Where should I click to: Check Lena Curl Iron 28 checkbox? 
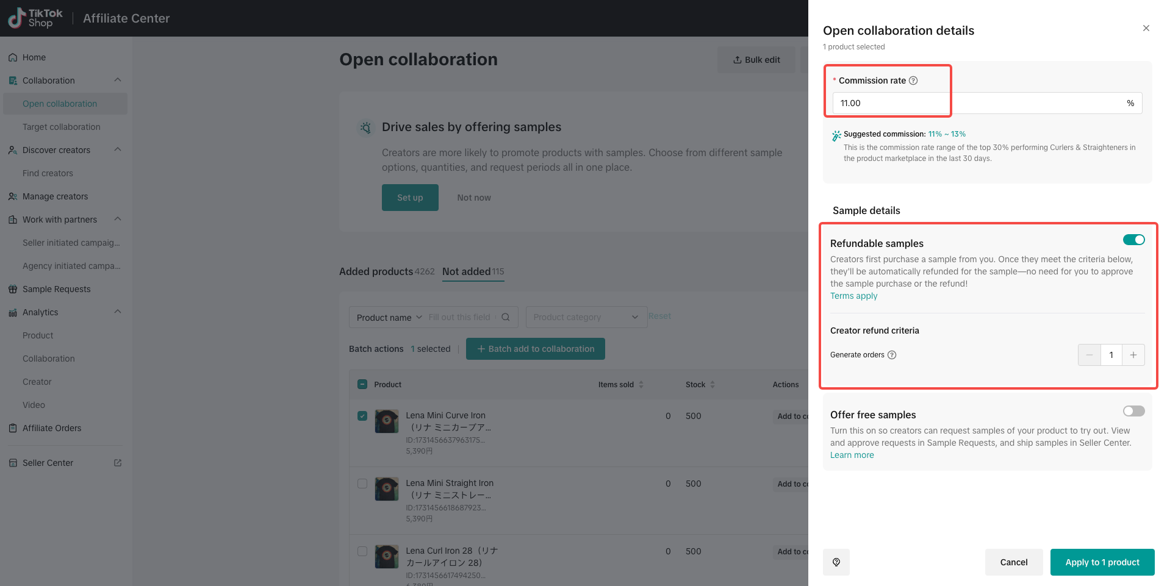coord(362,551)
